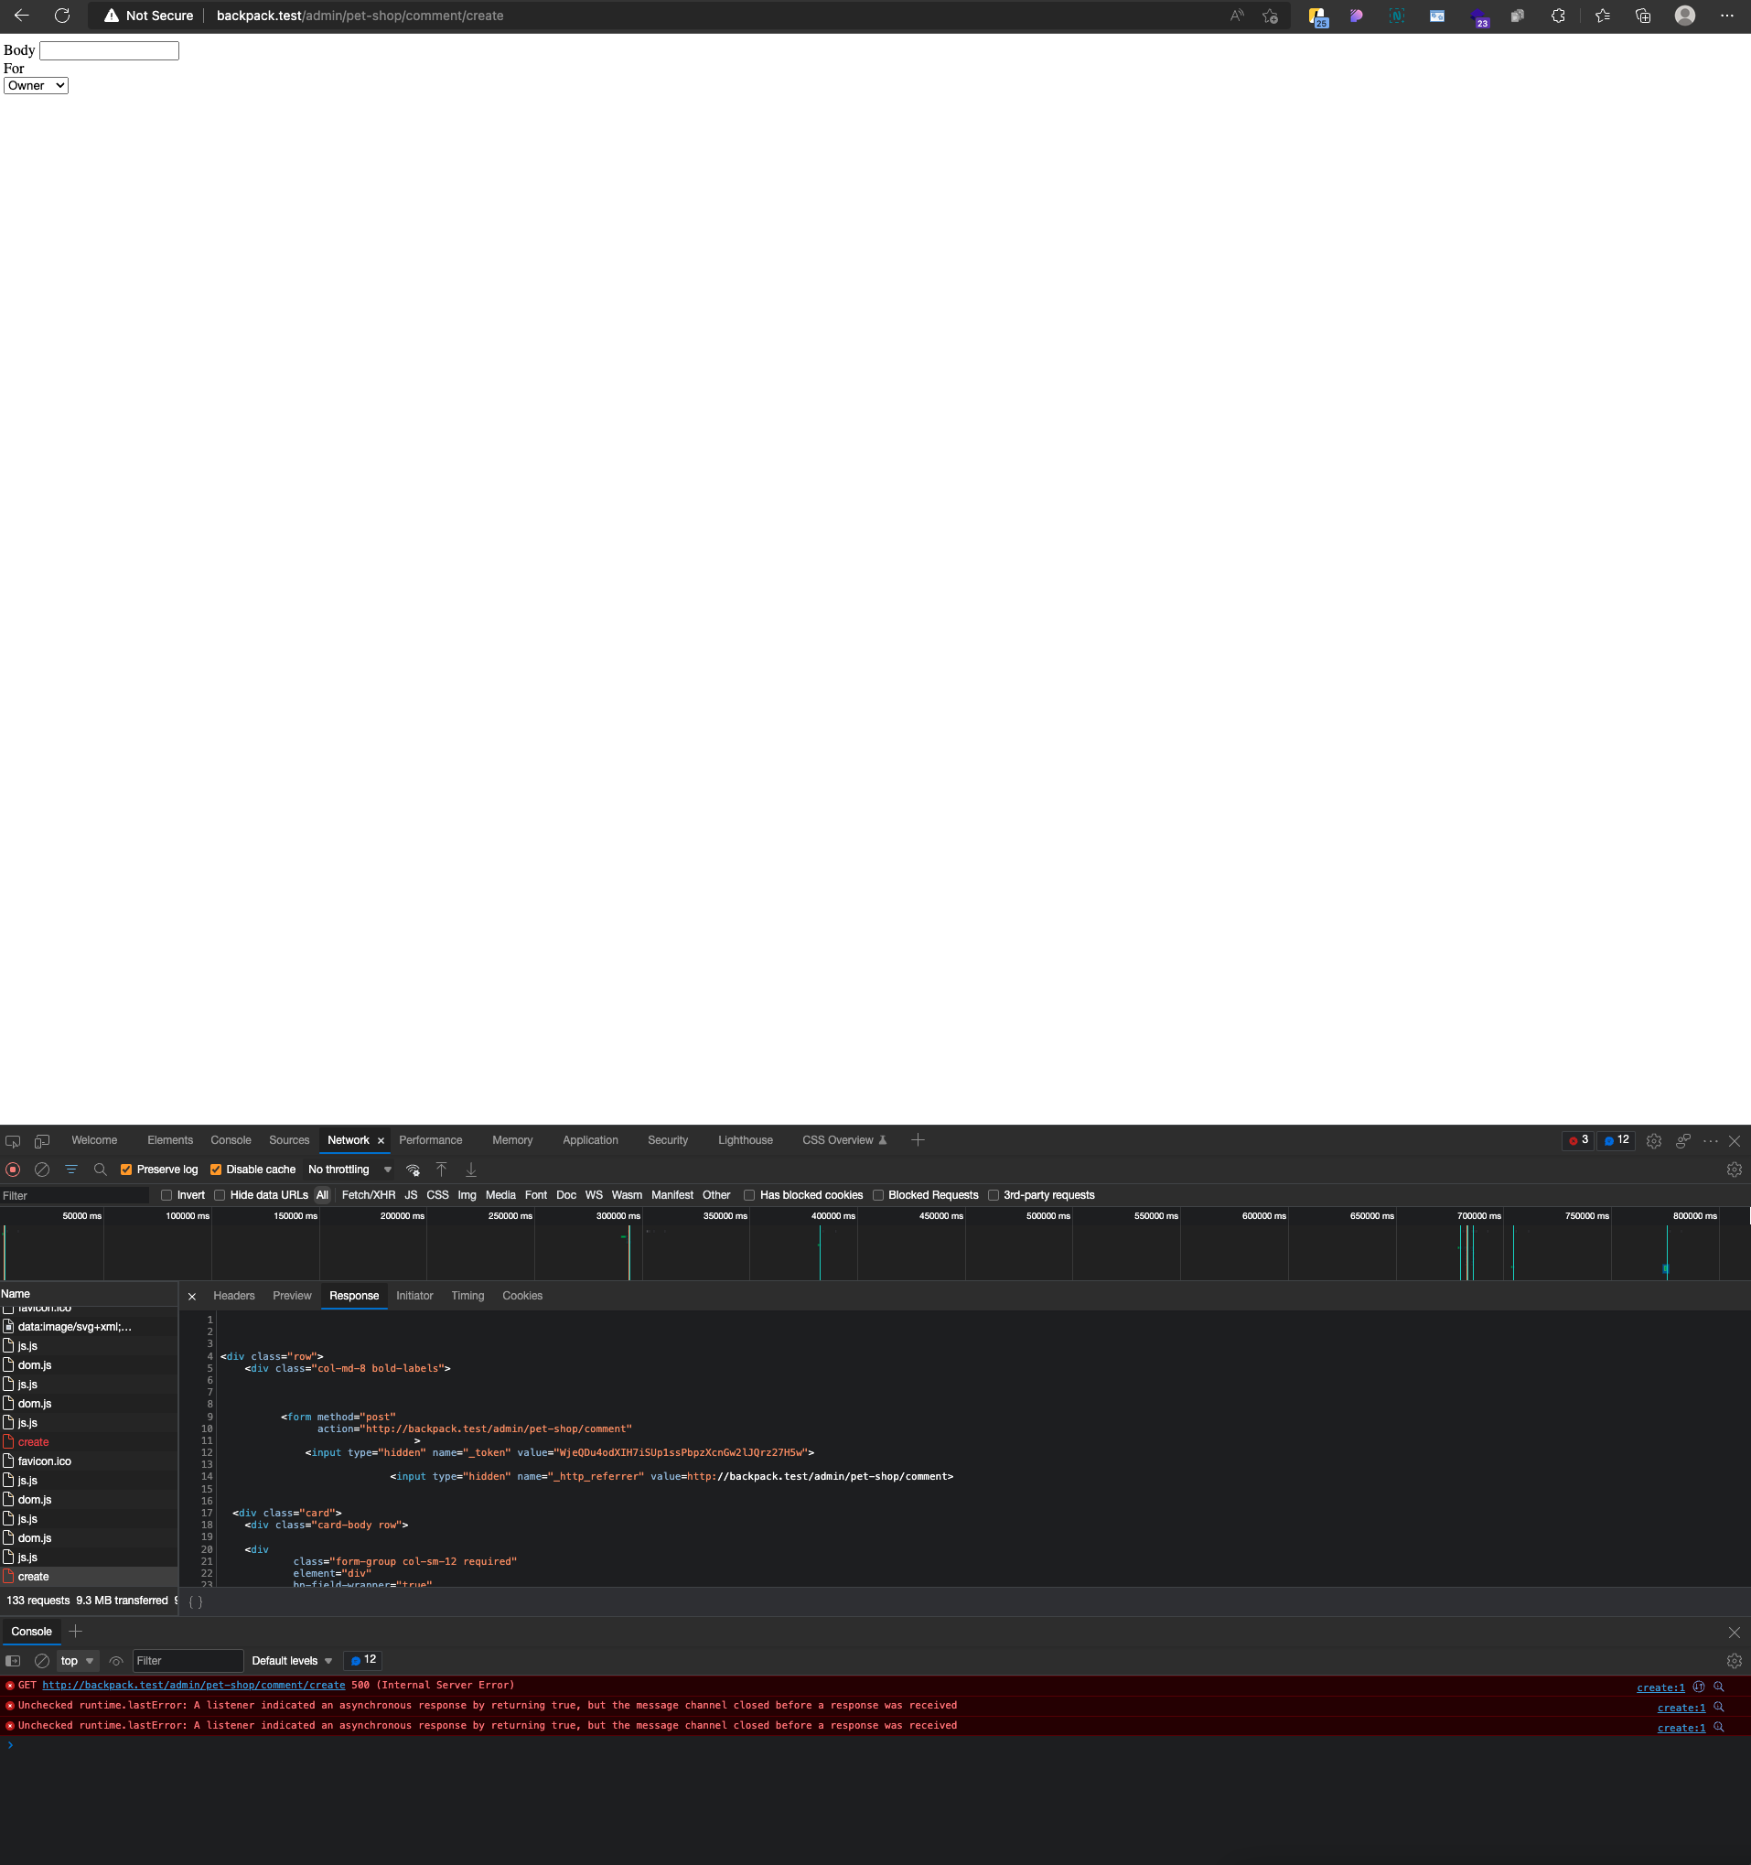Screen dimensions: 1751x1865
Task: Uncheck the Disable cache checkbox
Action: click(216, 1169)
